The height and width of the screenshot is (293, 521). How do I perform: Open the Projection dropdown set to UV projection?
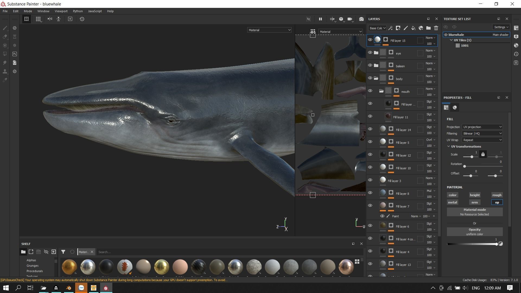coord(482,127)
